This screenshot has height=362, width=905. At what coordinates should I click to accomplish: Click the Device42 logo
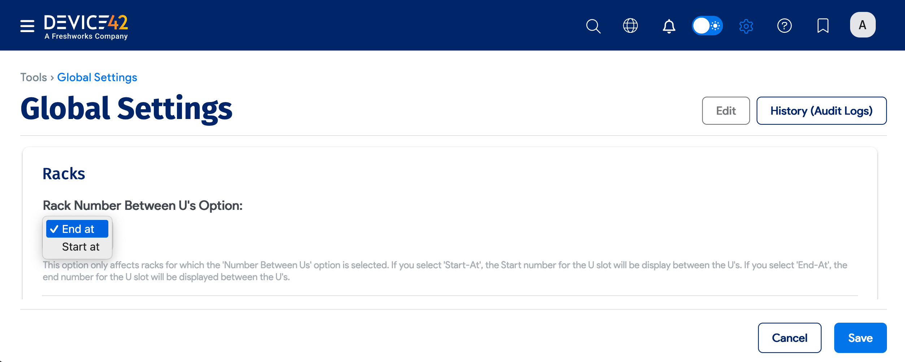86,27
